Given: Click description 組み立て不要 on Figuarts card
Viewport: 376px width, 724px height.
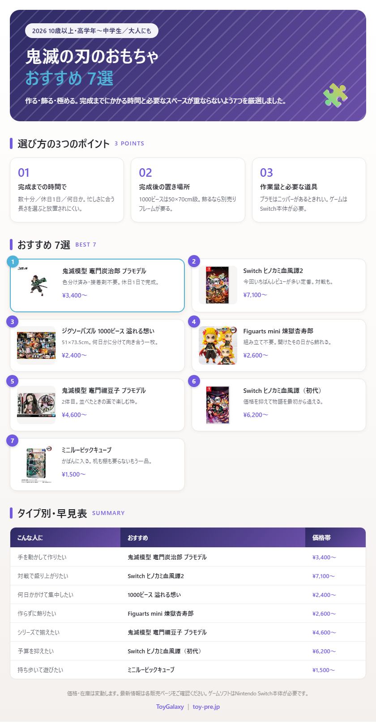Looking at the screenshot, I should (288, 342).
